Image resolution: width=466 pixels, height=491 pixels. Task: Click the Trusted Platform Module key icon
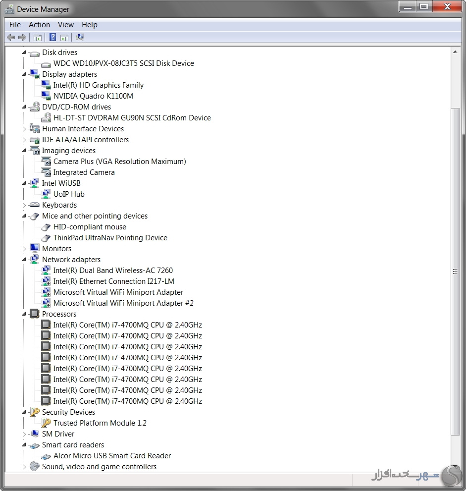click(46, 423)
